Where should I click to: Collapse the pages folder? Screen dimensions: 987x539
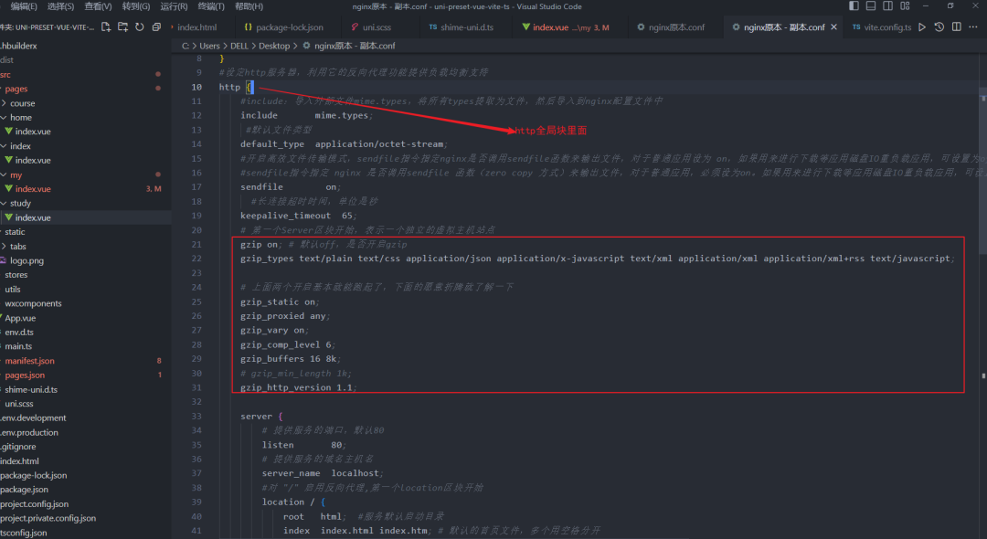pos(27,88)
